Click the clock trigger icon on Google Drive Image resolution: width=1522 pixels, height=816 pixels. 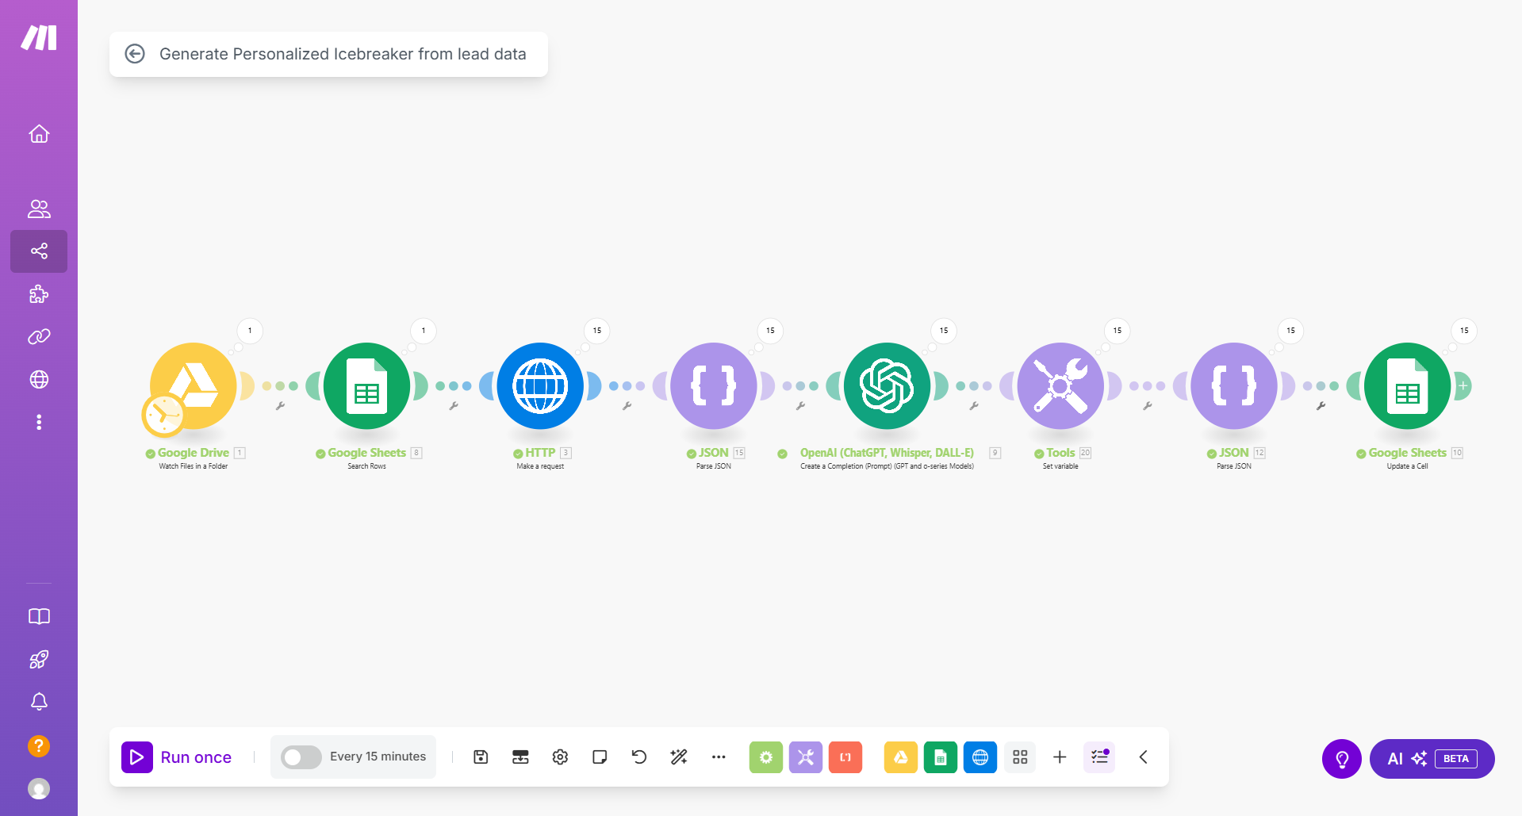pyautogui.click(x=163, y=415)
